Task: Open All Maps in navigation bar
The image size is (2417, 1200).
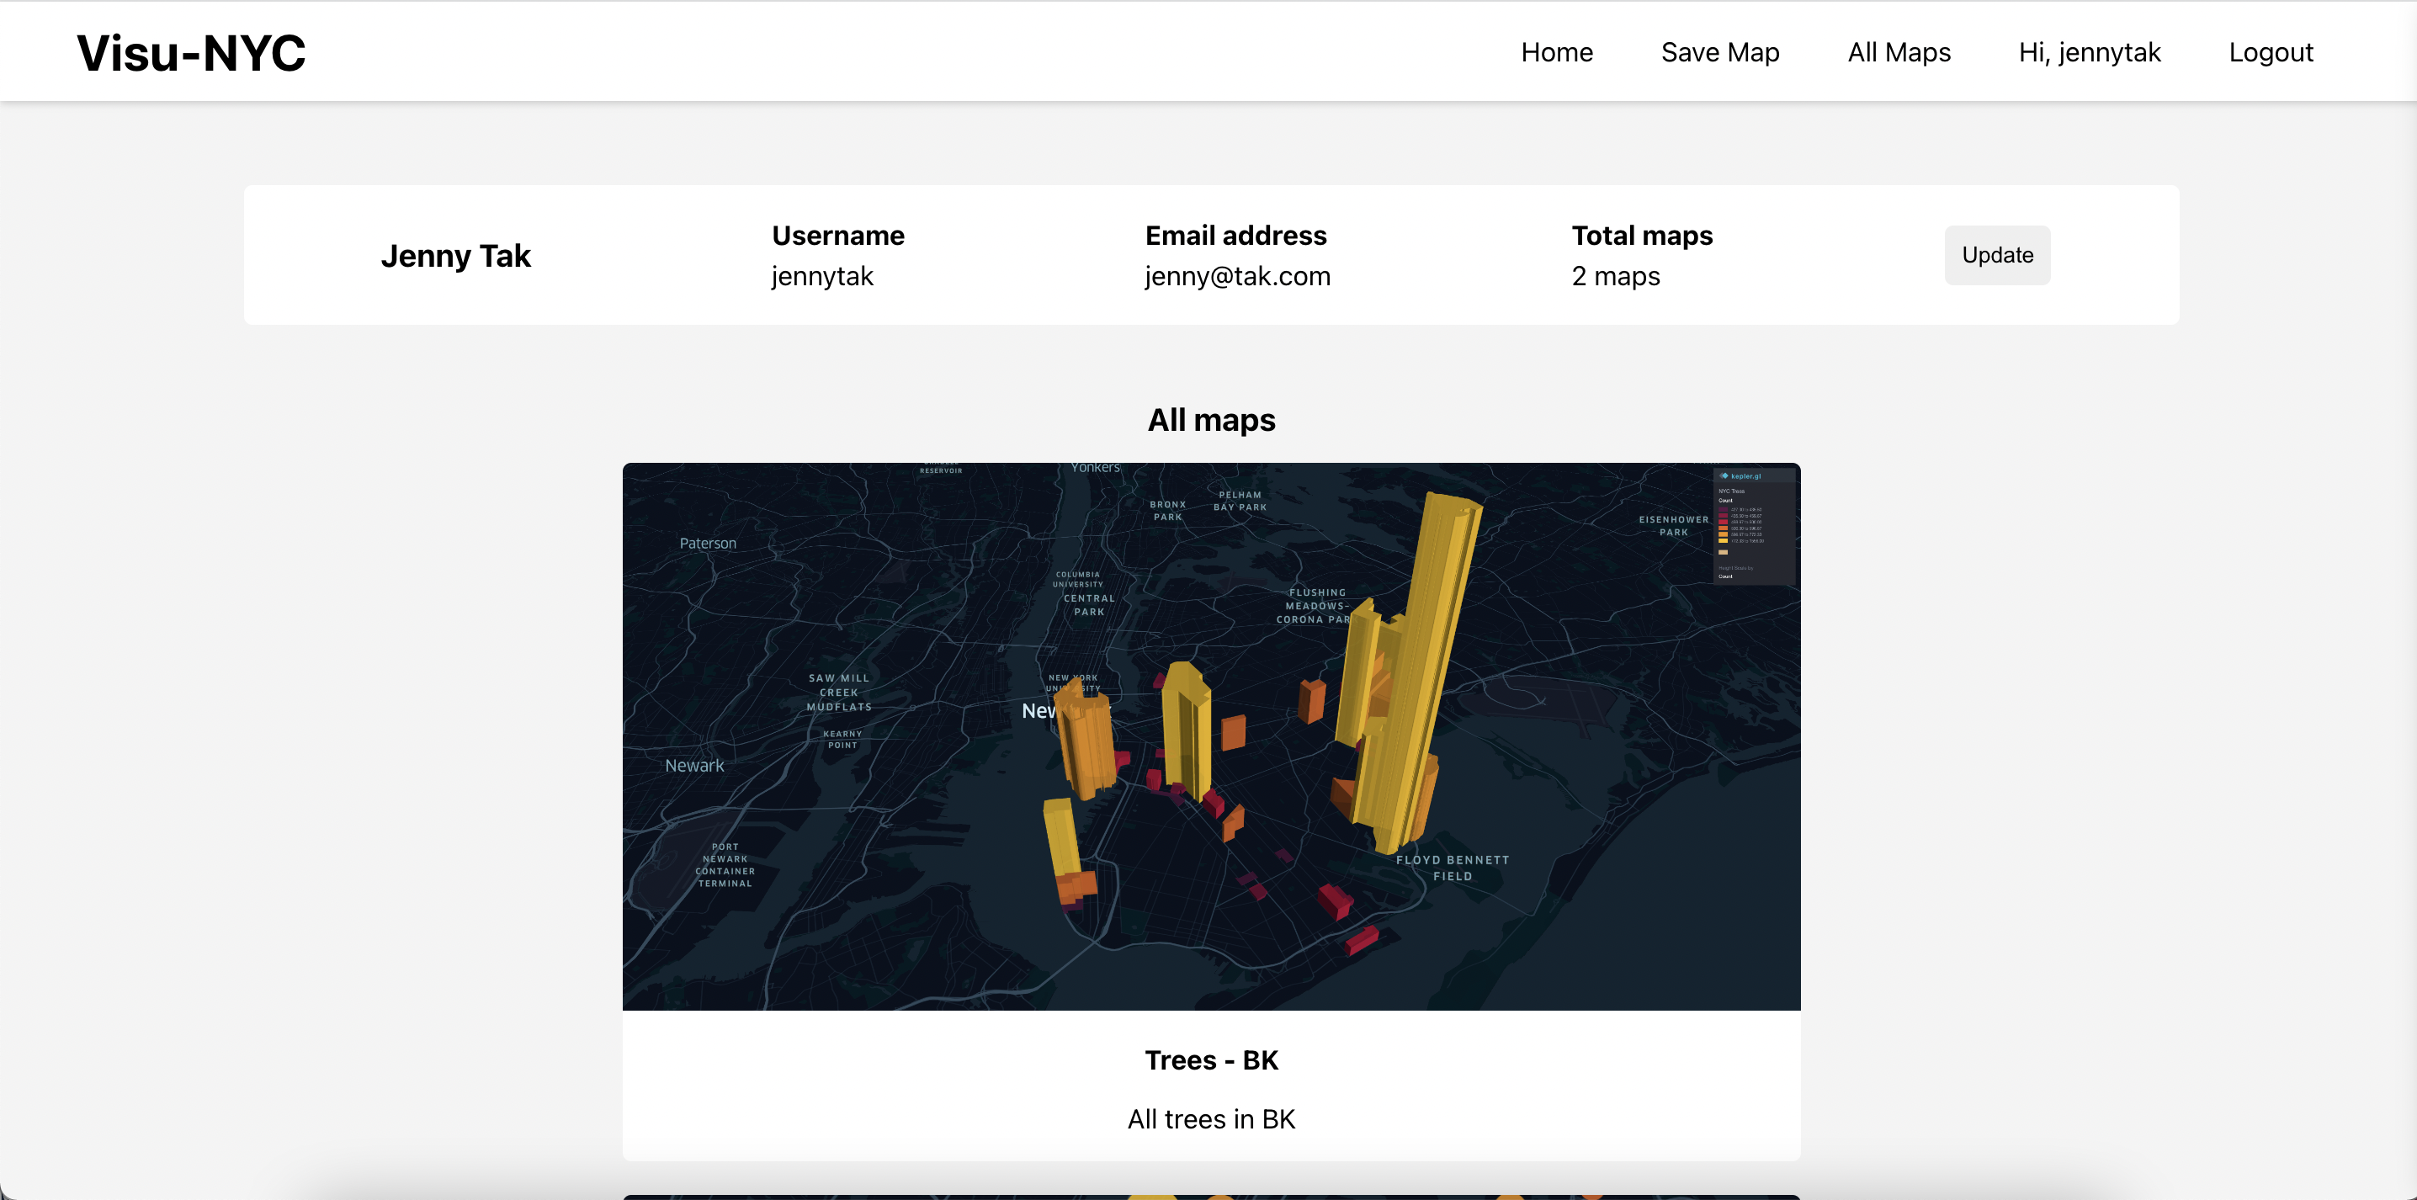Action: point(1899,52)
